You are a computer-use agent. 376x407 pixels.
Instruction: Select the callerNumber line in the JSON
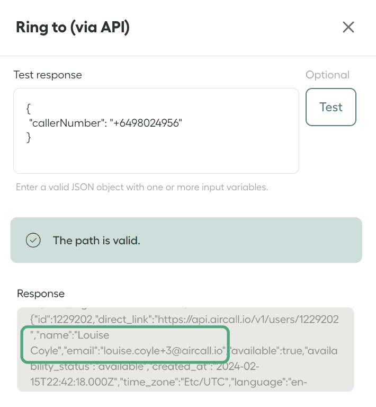pyautogui.click(x=106, y=123)
